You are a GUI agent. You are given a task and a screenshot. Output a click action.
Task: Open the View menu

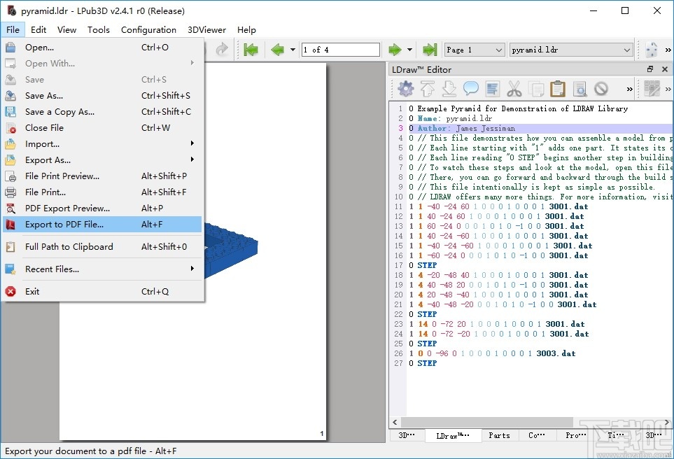point(66,29)
